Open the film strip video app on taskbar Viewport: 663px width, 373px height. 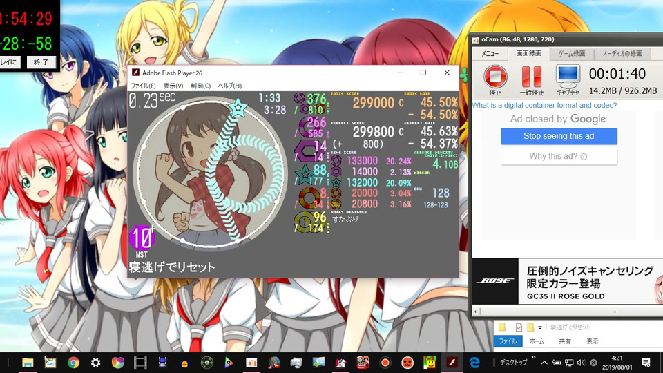[x=140, y=363]
